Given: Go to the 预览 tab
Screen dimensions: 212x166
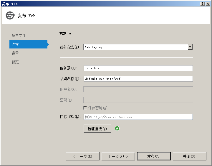Looking at the screenshot, I should pyautogui.click(x=15, y=62).
